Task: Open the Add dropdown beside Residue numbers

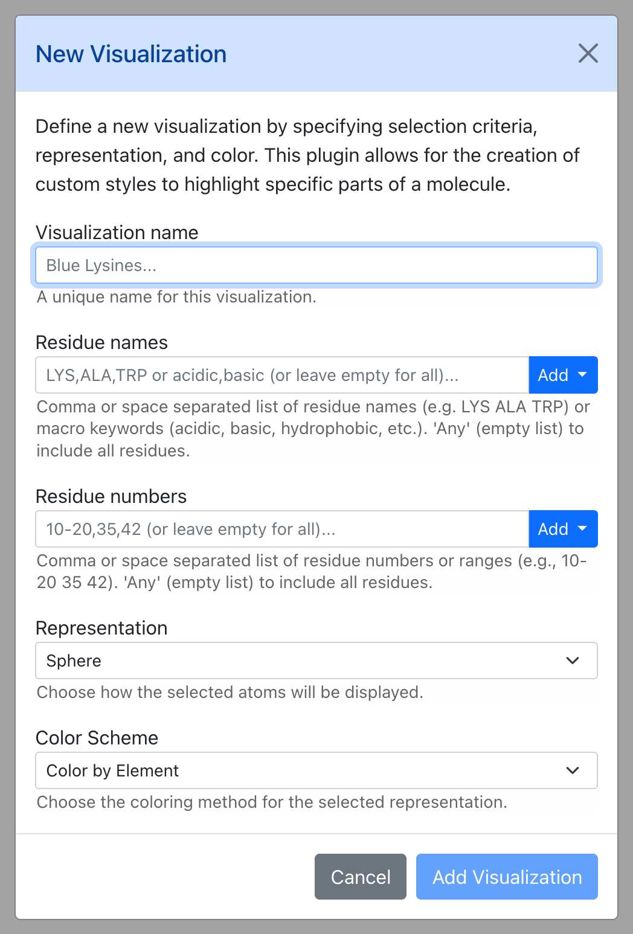Action: [563, 529]
